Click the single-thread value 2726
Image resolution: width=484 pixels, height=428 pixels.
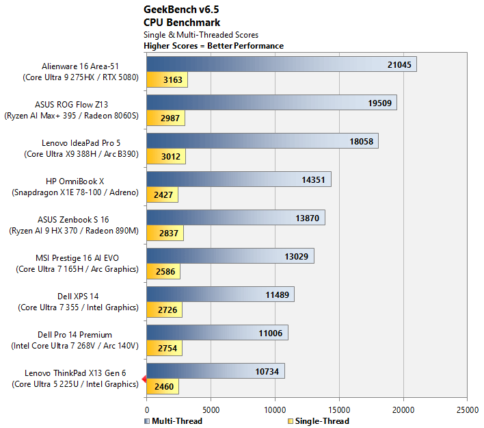pyautogui.click(x=167, y=310)
